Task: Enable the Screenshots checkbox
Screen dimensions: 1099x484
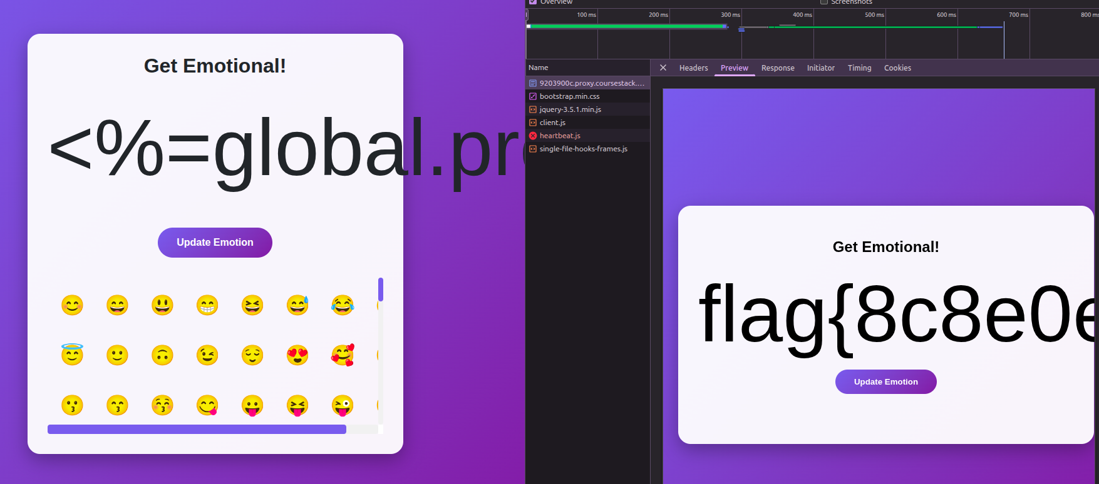Action: coord(824,2)
